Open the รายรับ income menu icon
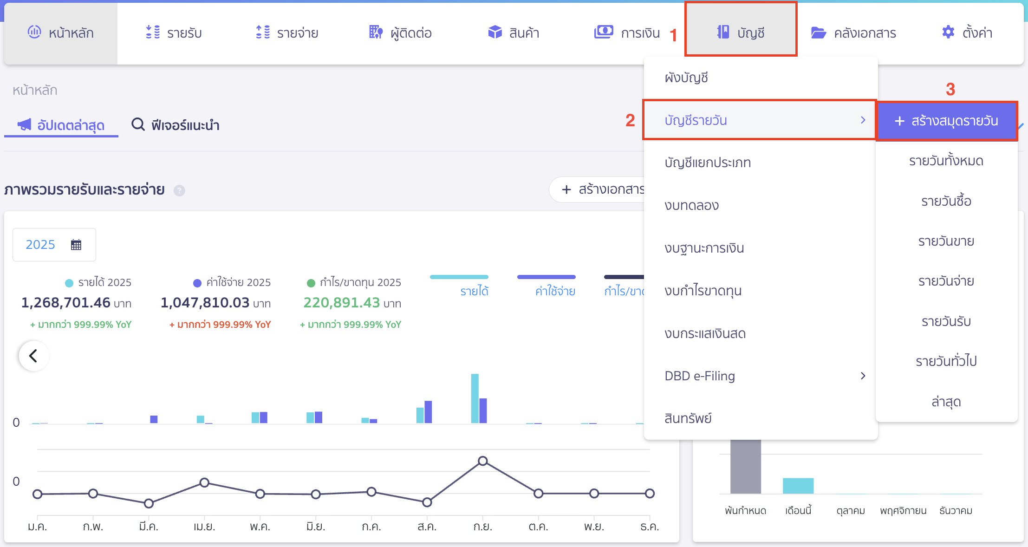This screenshot has width=1028, height=547. (153, 32)
